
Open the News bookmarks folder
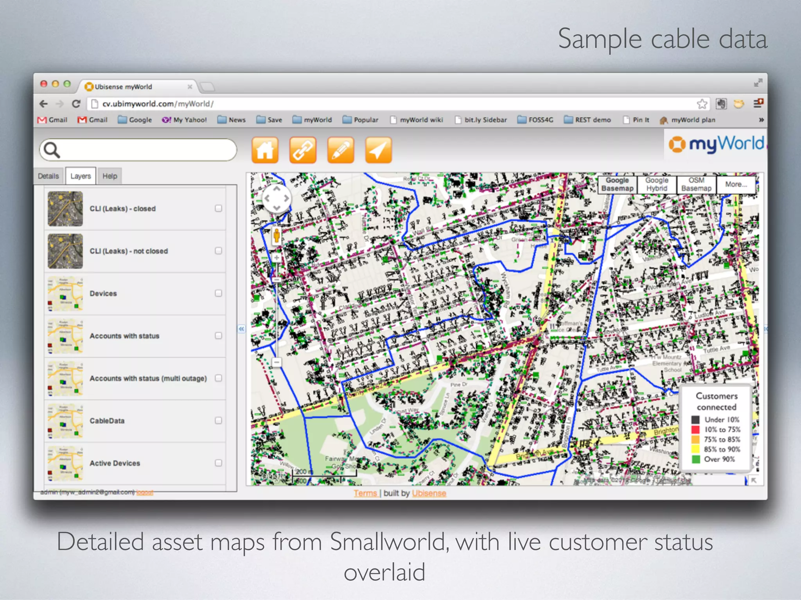pos(231,120)
